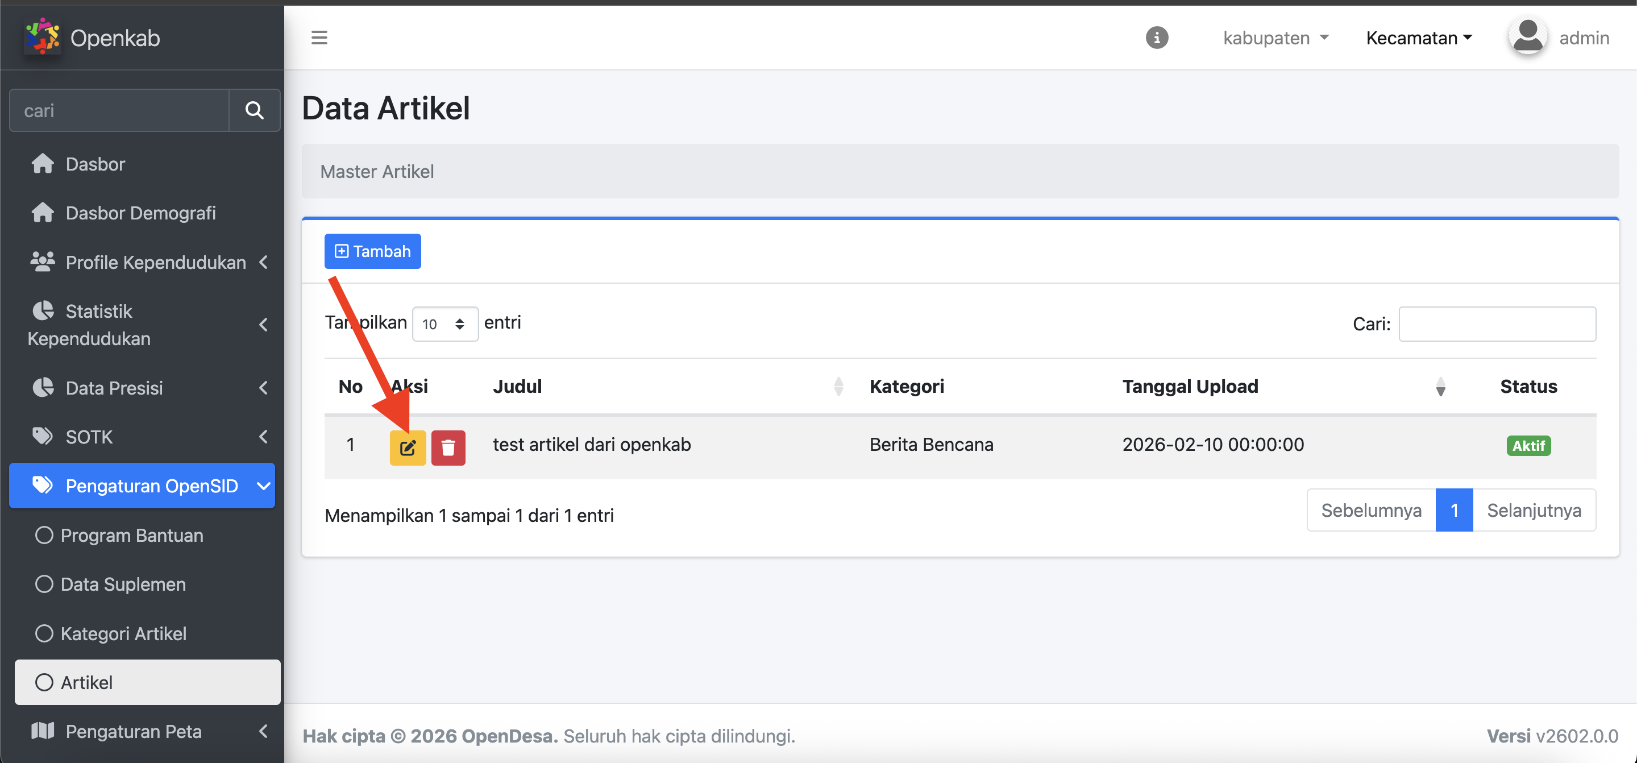1637x763 pixels.
Task: Sort by Judul column arrows
Action: [838, 386]
